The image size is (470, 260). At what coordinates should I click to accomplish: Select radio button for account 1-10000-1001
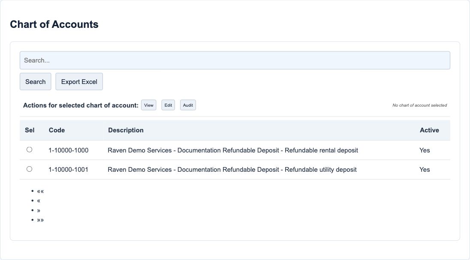tap(29, 169)
